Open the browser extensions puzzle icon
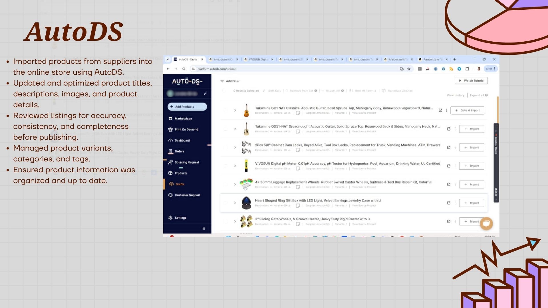This screenshot has width=548, height=308. (x=467, y=69)
